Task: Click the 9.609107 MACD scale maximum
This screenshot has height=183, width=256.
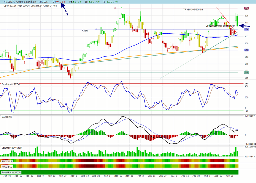Action: point(250,116)
